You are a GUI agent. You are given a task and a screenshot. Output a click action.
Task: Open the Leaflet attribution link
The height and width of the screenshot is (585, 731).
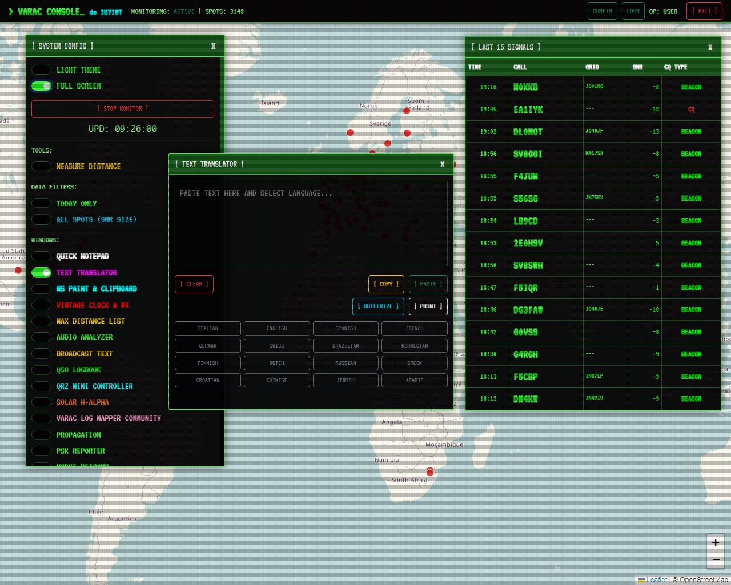click(656, 579)
